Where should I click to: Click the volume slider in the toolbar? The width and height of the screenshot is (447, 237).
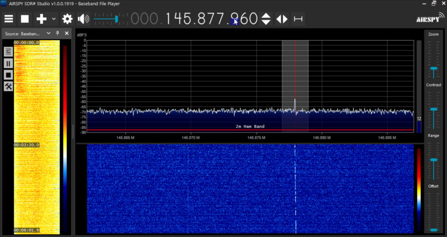(106, 19)
